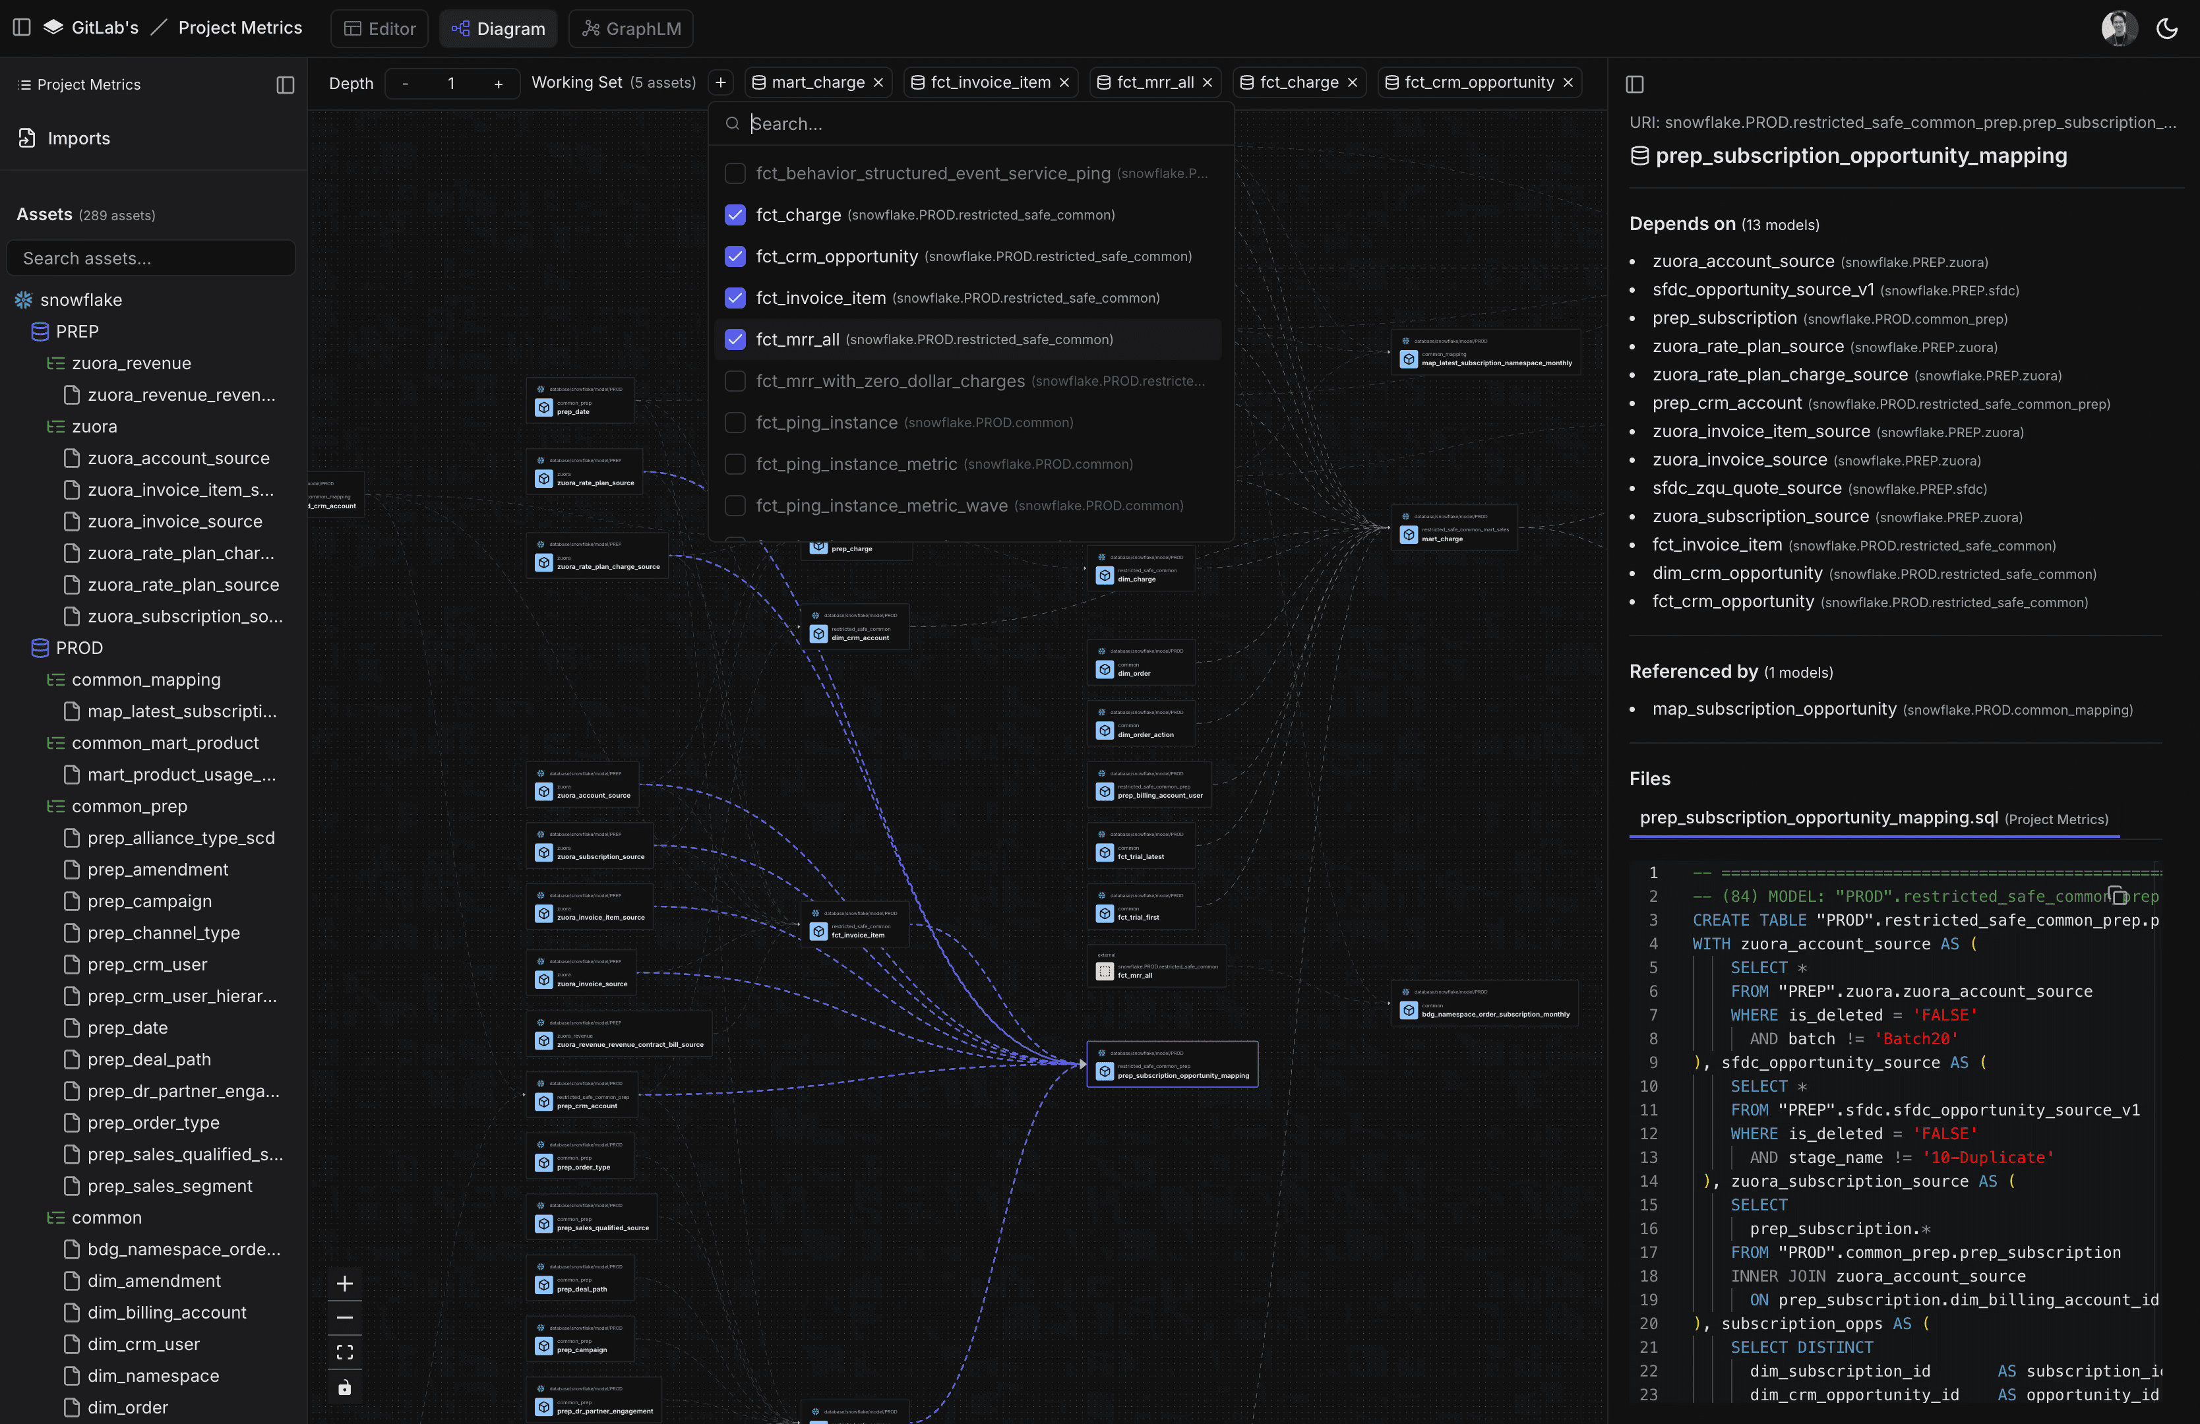Select the zuora_account_source diagram node
The height and width of the screenshot is (1424, 2200).
point(583,785)
